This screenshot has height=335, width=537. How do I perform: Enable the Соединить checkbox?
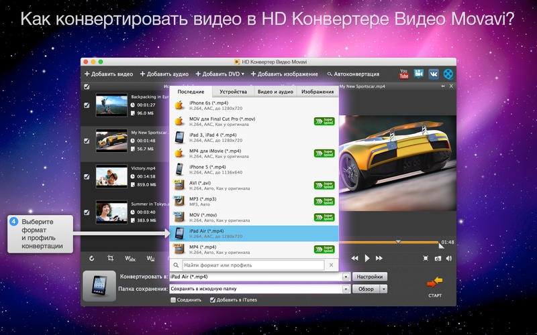[x=173, y=299]
